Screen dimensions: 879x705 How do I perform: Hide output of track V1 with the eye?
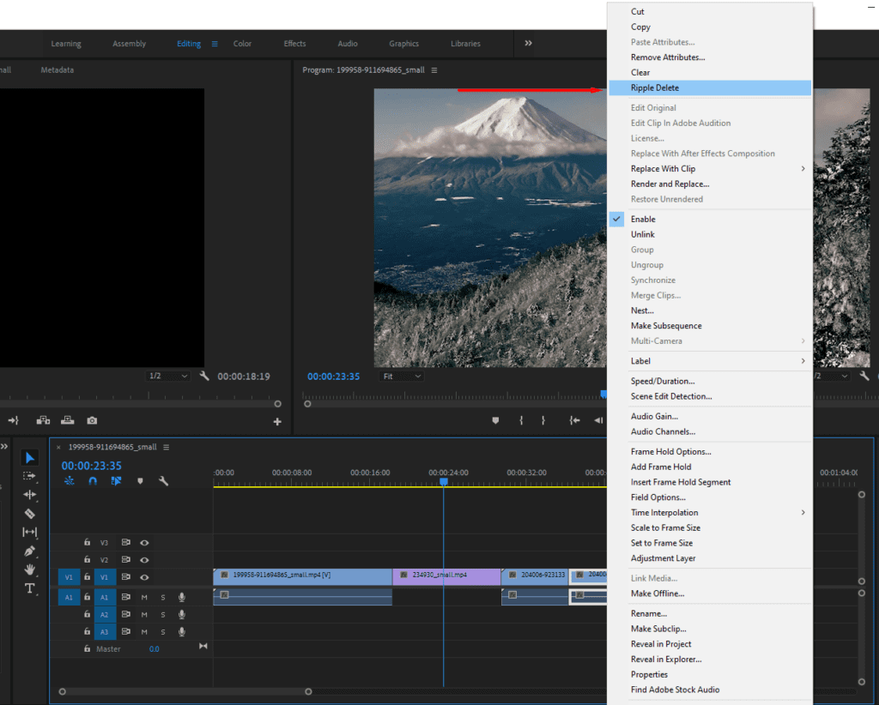[144, 576]
